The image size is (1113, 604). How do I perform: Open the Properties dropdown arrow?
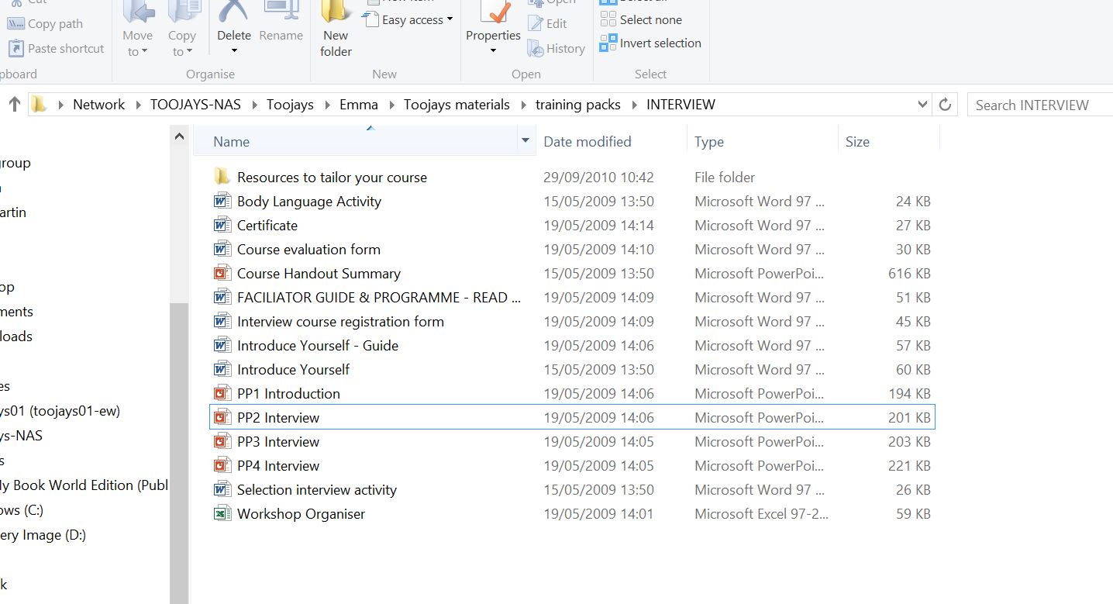click(493, 52)
